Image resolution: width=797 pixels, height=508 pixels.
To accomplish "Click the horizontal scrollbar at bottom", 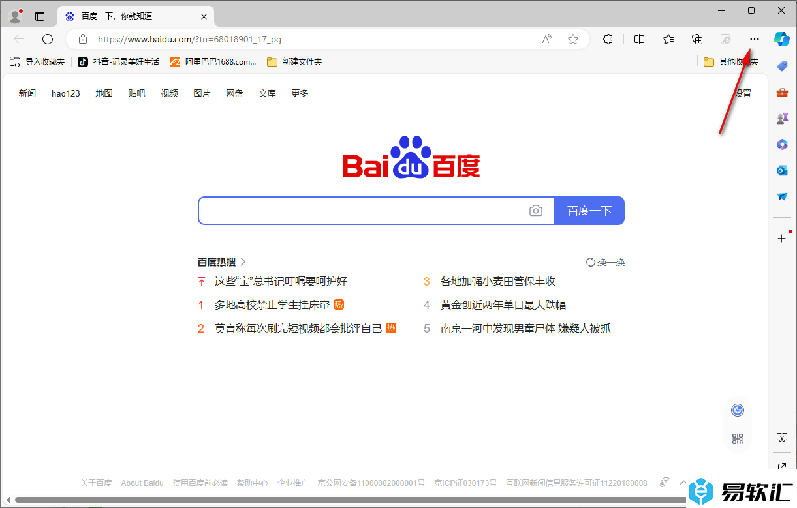I will click(351, 500).
